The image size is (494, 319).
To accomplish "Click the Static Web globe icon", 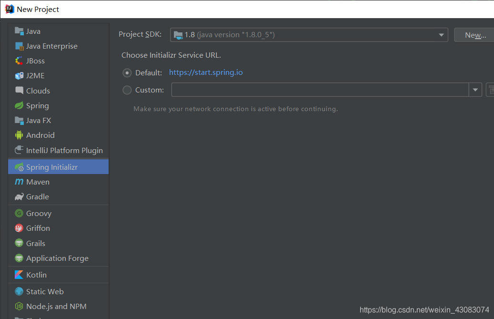I will click(x=19, y=291).
